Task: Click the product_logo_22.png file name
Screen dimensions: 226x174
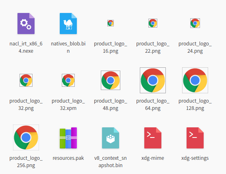Action: 153,47
